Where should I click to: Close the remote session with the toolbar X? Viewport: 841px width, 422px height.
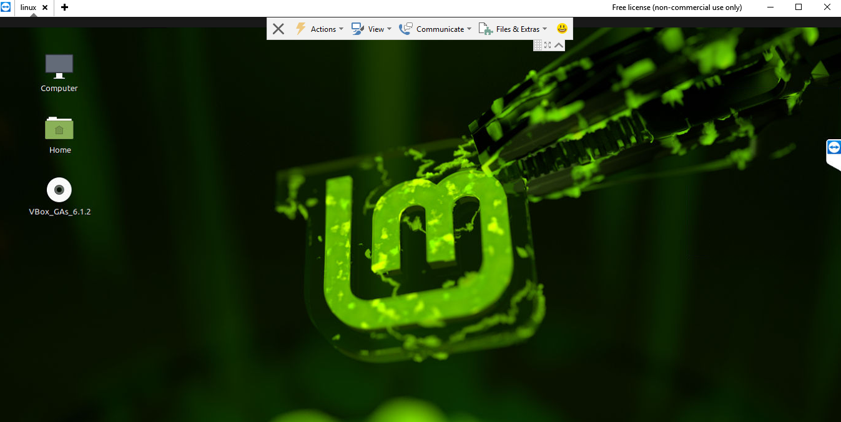point(278,29)
